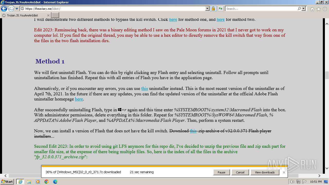Launch Microsoft Edge from the taskbar
Screen dimensions: 329x185
tap(55, 182)
